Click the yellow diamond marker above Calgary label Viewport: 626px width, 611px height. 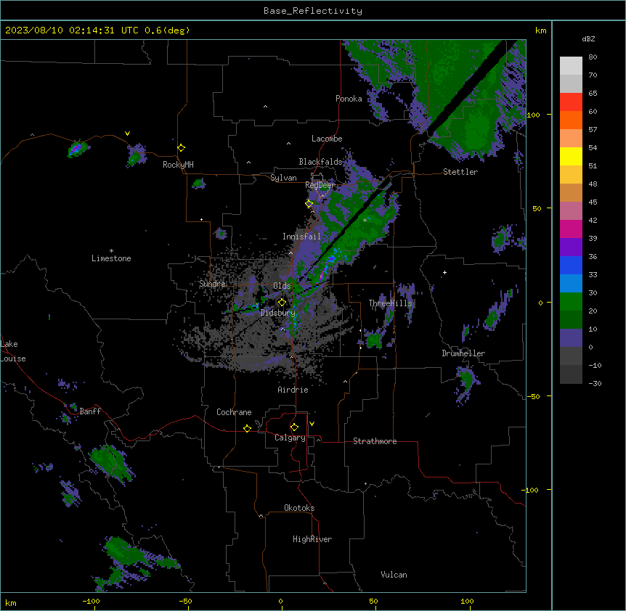coord(294,427)
